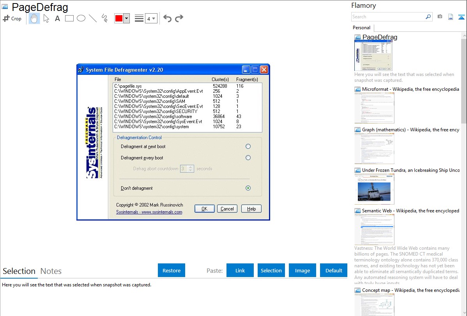
Task: Open the Sysinternals - www.sysinternals.com link
Action: pyautogui.click(x=149, y=212)
